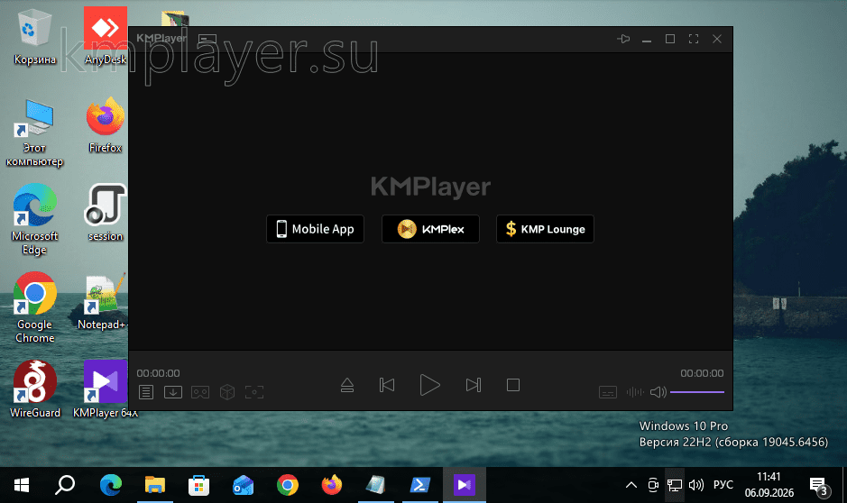847x503 pixels.
Task: Select the Microsoft Edge desktop shortcut
Action: click(34, 219)
